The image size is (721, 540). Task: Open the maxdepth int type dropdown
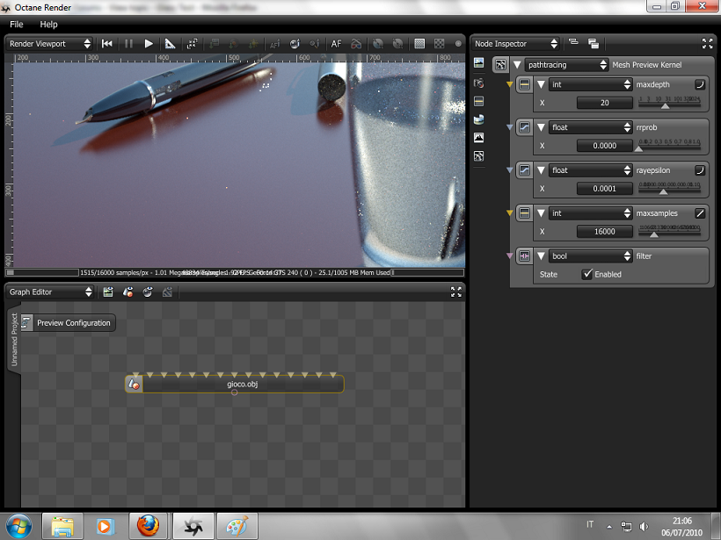[590, 84]
